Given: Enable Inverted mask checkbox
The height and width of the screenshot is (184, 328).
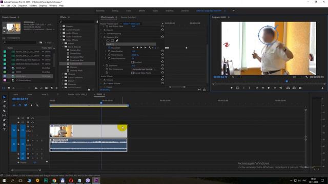Looking at the screenshot, I should (132, 62).
